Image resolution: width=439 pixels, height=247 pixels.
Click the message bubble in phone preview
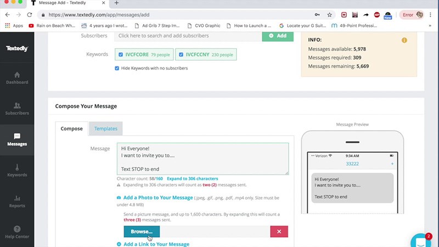pyautogui.click(x=352, y=188)
